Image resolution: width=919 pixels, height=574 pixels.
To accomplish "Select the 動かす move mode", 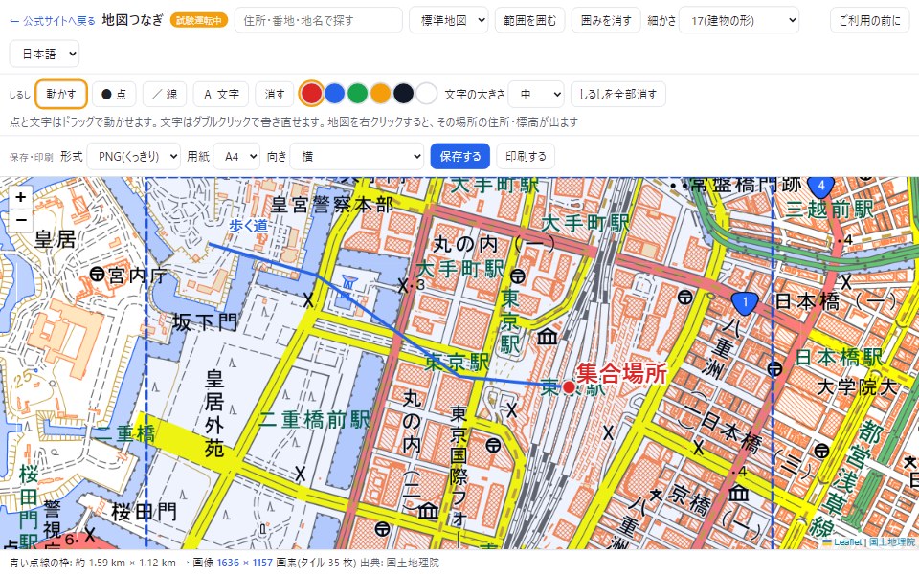I will 61,95.
